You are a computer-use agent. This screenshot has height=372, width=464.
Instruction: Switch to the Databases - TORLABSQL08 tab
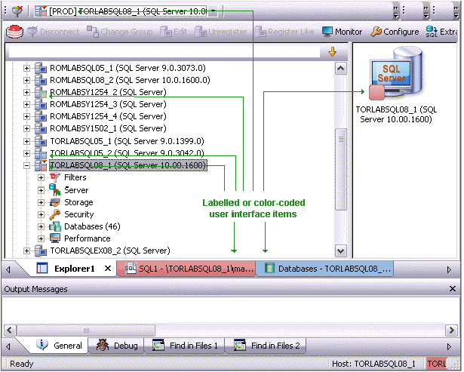tap(327, 269)
